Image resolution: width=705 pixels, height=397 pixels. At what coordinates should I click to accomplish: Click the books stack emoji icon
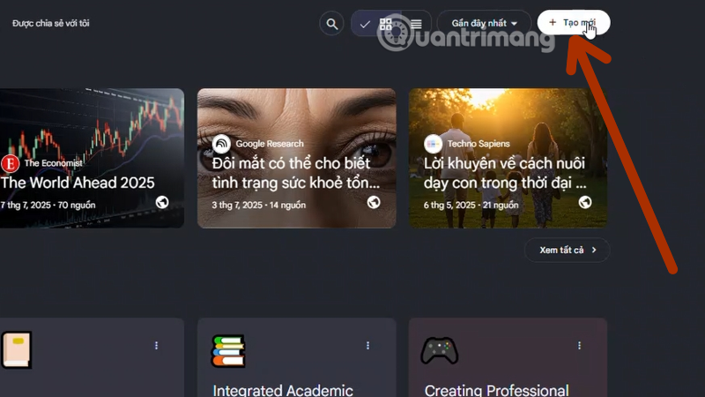[229, 350]
